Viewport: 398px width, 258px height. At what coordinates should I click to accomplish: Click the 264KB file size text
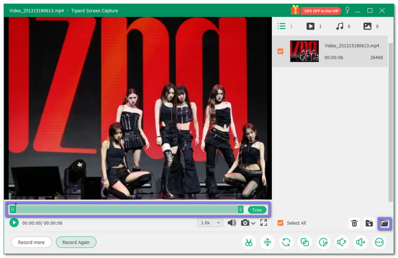pyautogui.click(x=376, y=57)
